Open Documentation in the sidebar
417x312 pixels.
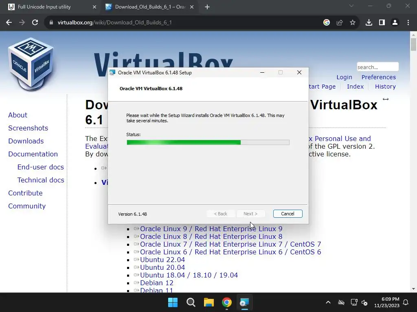click(x=33, y=154)
